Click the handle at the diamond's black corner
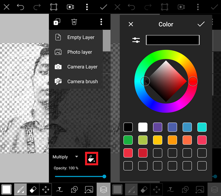Viewport: 221px width, 196px height. [x=145, y=81]
